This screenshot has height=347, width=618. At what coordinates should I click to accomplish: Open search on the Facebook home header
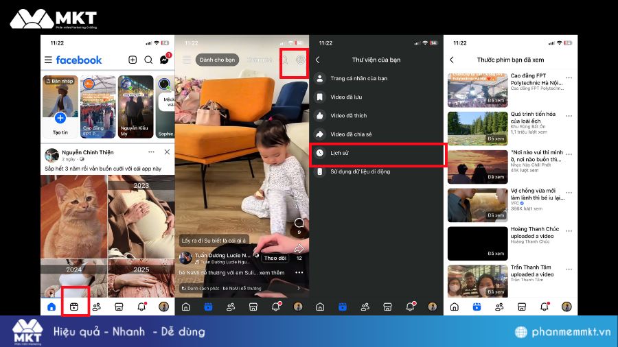pos(148,60)
